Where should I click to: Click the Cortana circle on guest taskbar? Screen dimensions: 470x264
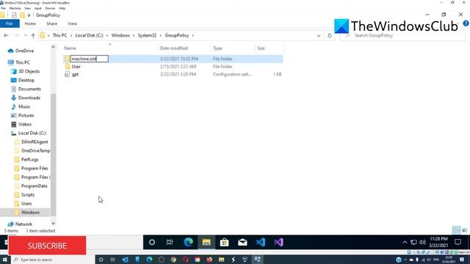[x=152, y=243]
